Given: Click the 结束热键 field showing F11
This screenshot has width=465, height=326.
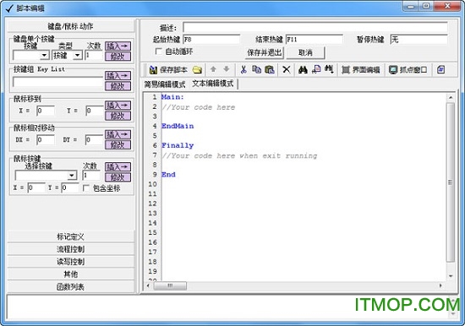Looking at the screenshot, I should (315, 39).
